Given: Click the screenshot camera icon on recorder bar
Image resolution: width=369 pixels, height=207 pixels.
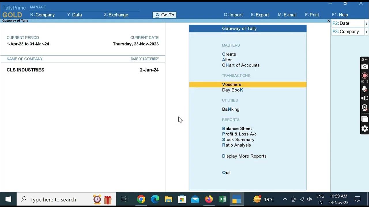Looking at the screenshot, I should (365, 66).
